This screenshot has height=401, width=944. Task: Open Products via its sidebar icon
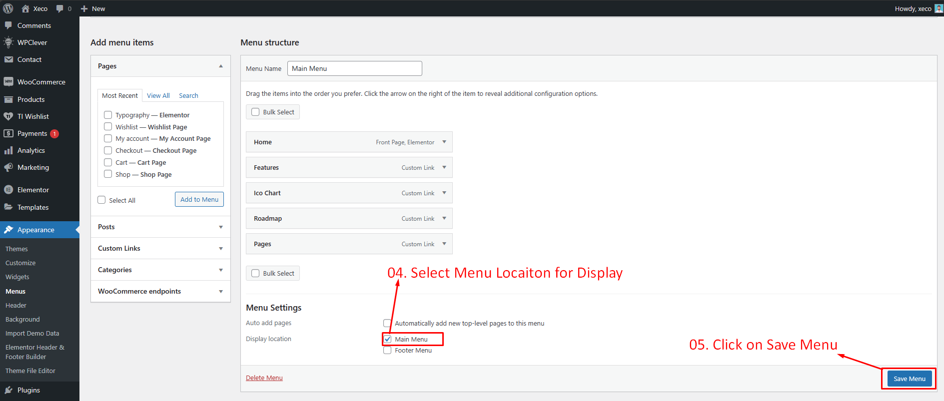coord(8,99)
